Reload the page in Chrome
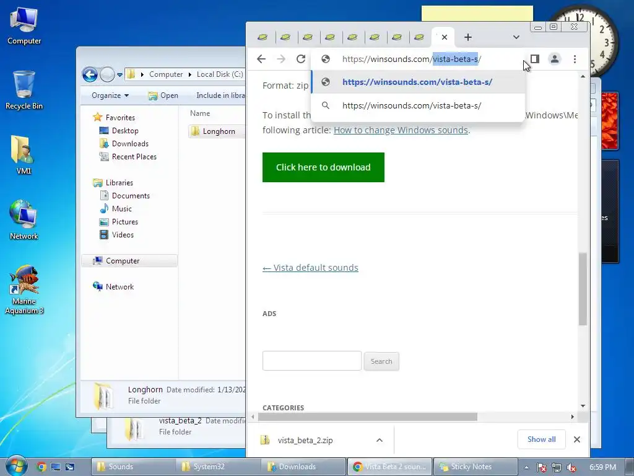This screenshot has height=476, width=634. (x=301, y=59)
